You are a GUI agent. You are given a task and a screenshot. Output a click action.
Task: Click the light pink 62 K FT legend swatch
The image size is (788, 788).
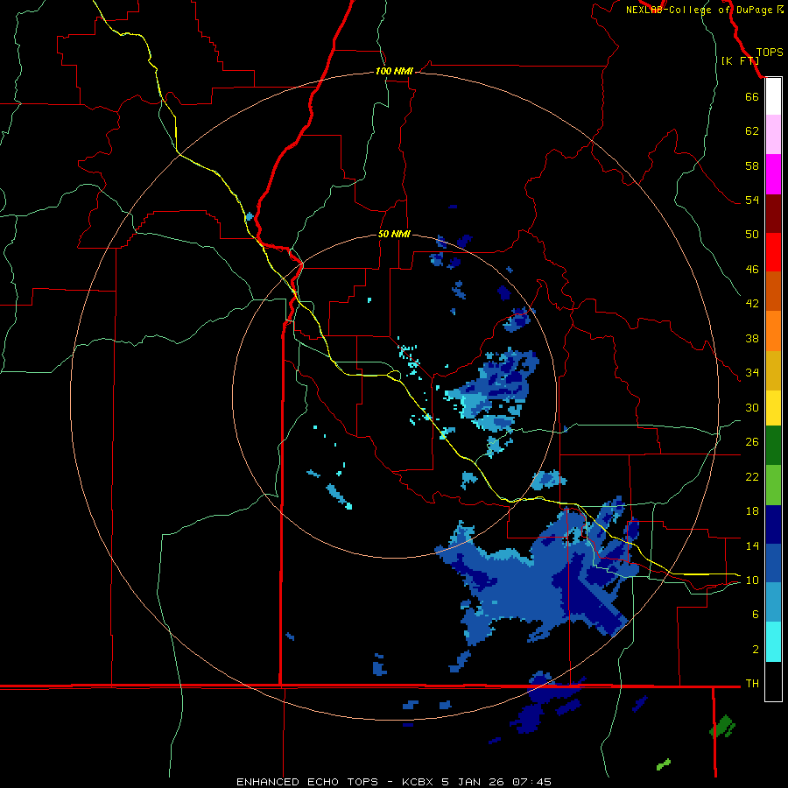773,134
